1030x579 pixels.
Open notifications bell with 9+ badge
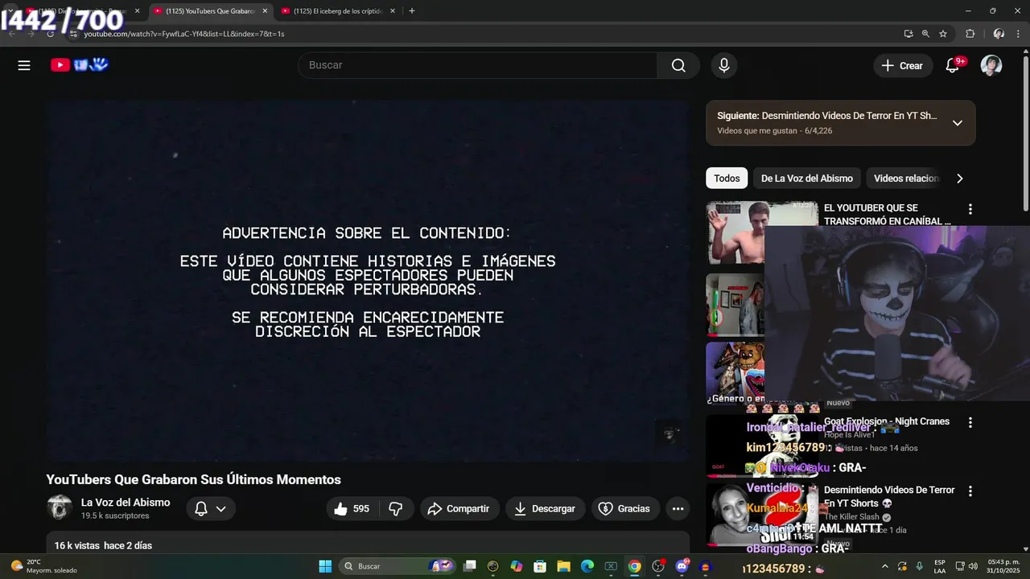click(x=953, y=65)
